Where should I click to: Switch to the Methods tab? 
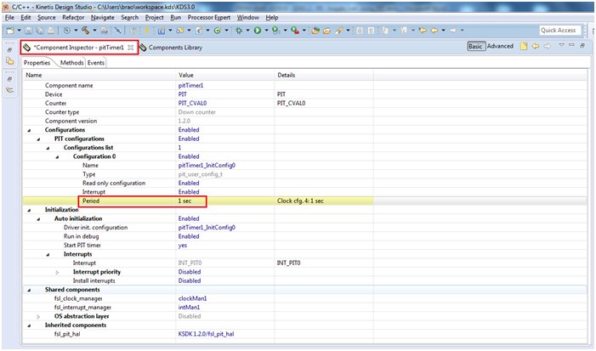pyautogui.click(x=71, y=63)
